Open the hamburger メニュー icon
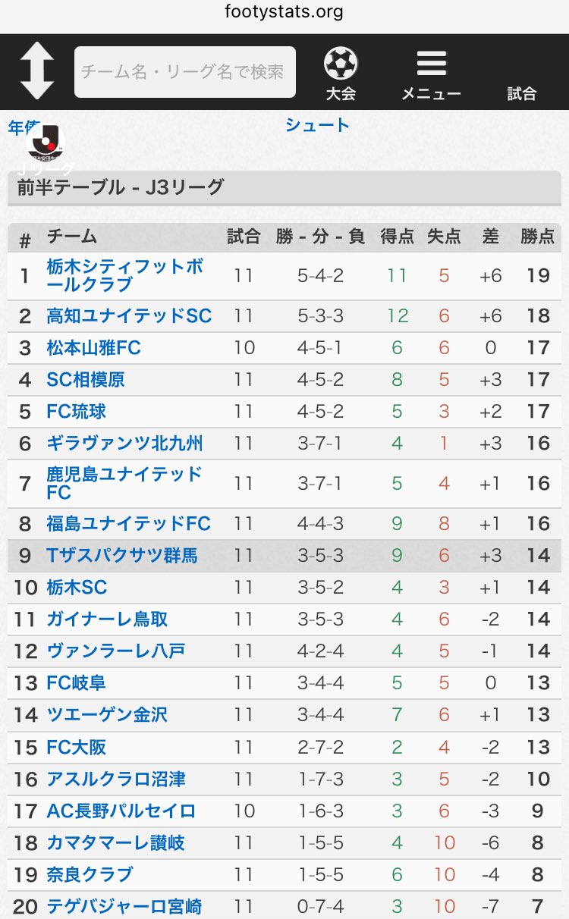The height and width of the screenshot is (919, 569). 431,74
